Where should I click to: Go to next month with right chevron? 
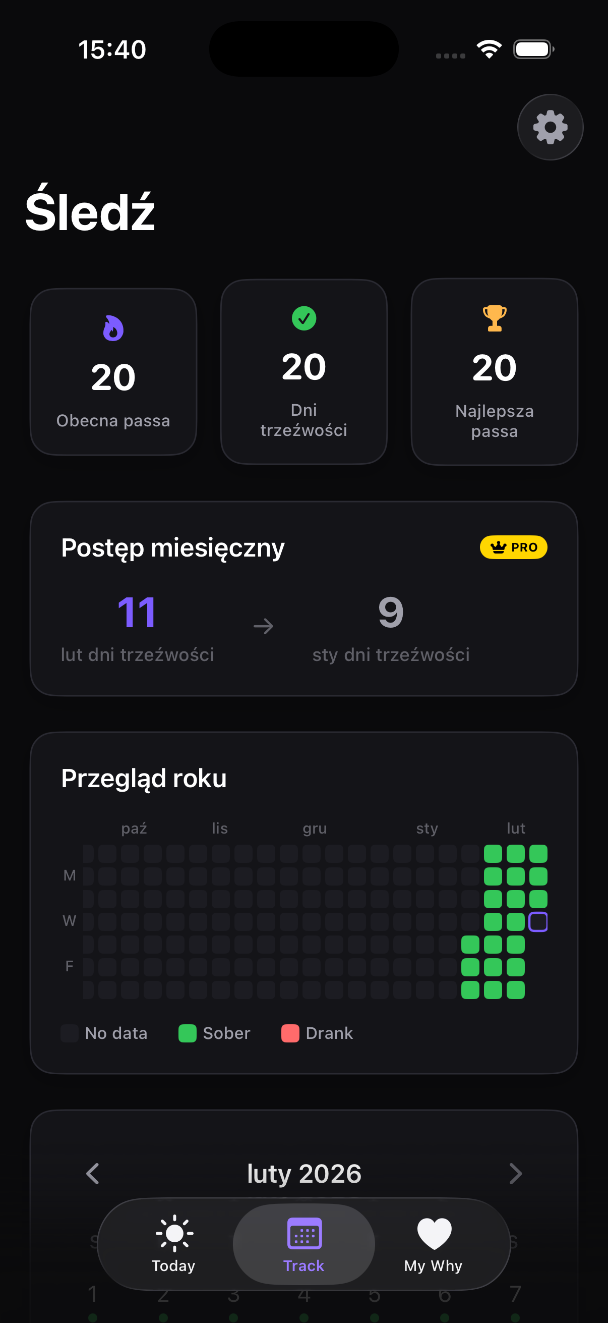(x=515, y=1174)
